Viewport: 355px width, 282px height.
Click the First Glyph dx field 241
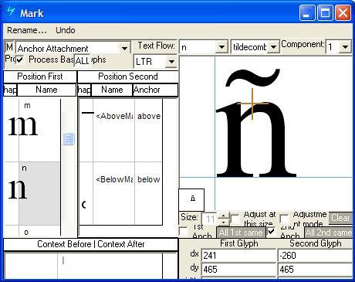point(238,256)
